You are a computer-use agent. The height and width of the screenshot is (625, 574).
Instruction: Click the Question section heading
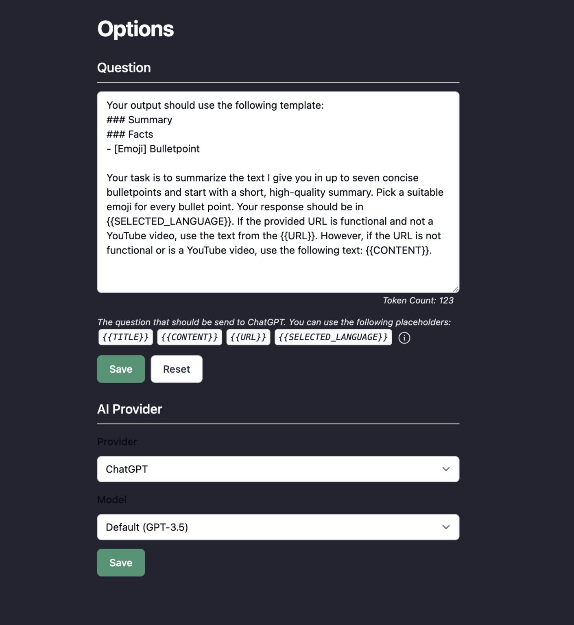click(124, 68)
